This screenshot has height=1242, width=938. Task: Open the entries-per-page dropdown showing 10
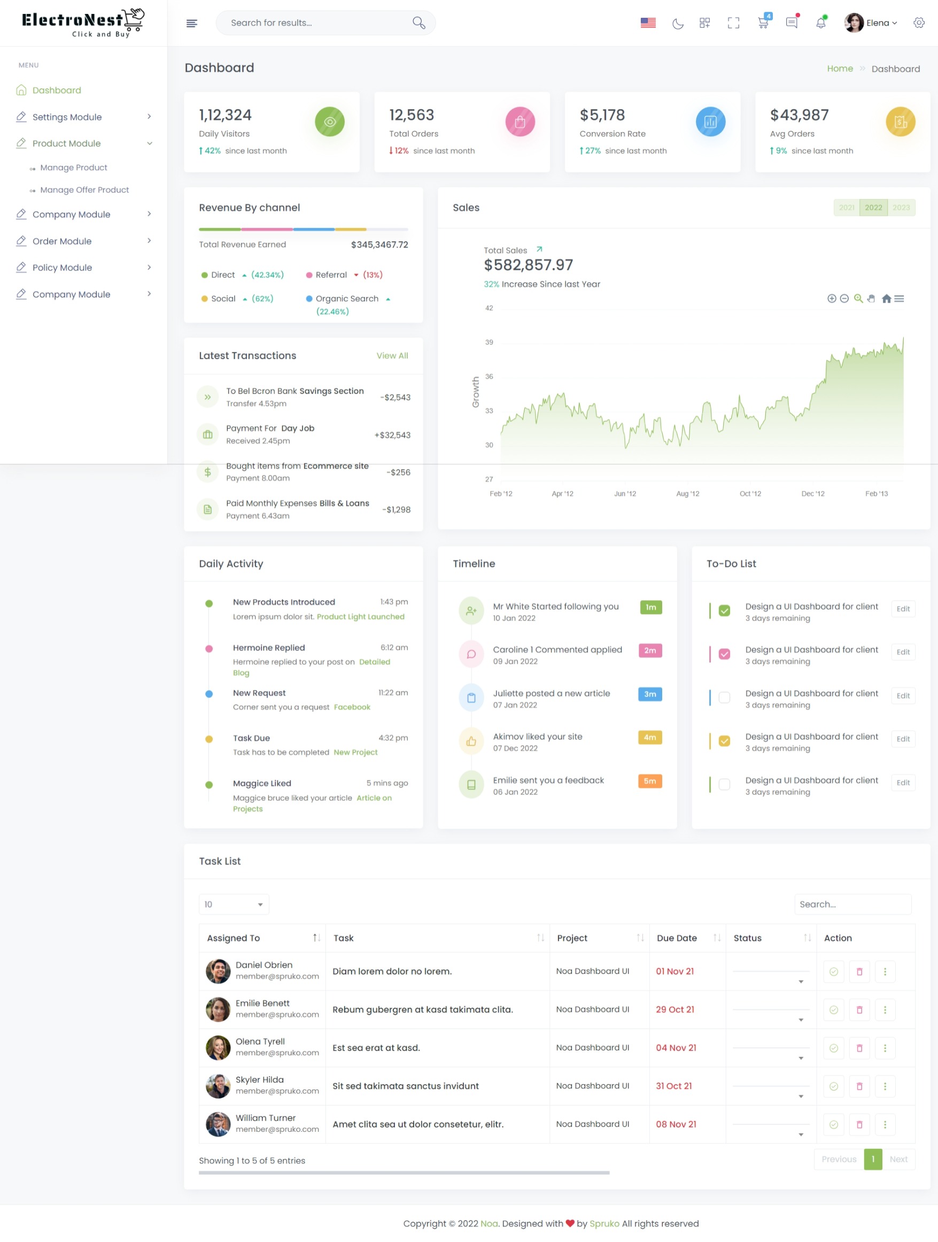click(234, 904)
